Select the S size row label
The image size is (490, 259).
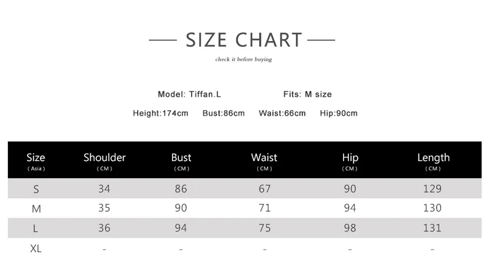(x=36, y=189)
